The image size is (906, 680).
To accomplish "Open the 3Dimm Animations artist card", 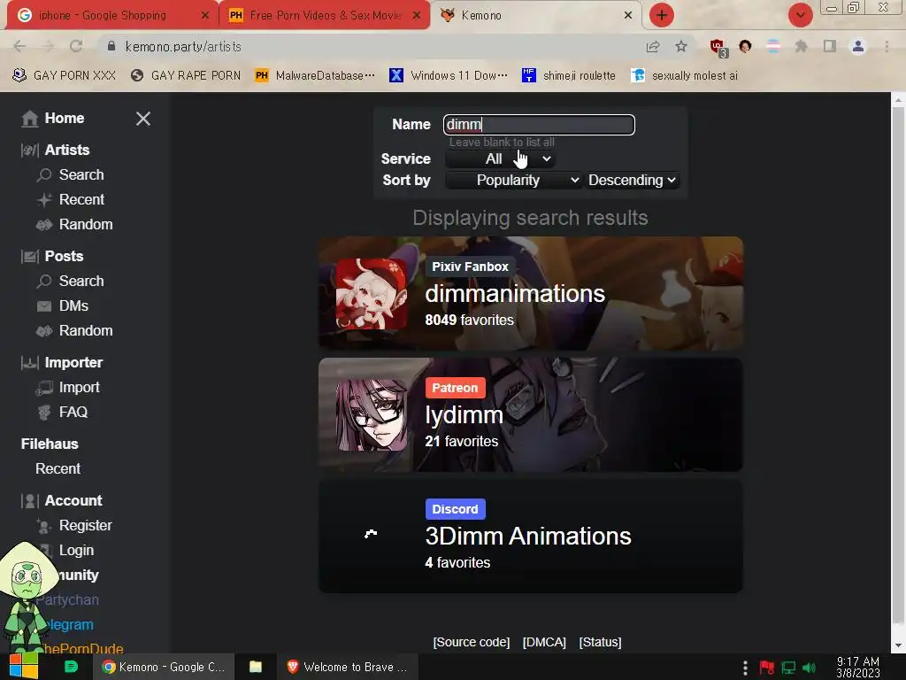I will pyautogui.click(x=531, y=536).
